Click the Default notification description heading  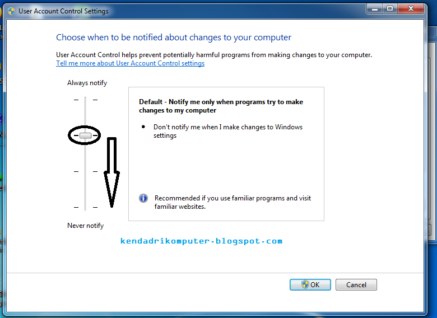(221, 106)
